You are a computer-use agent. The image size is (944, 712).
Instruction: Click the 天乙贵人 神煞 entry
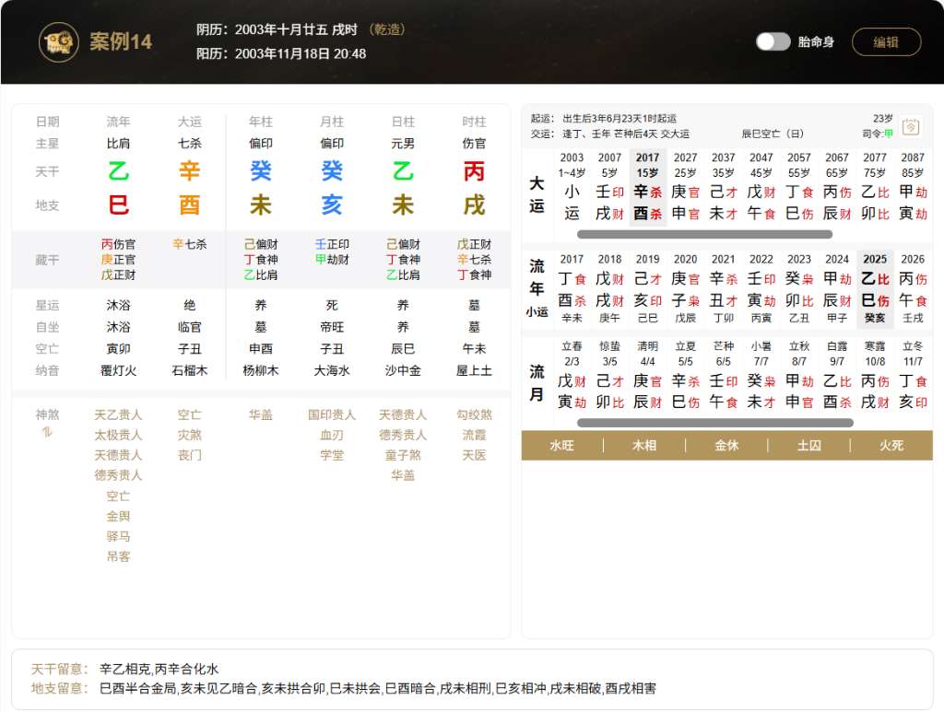click(118, 414)
